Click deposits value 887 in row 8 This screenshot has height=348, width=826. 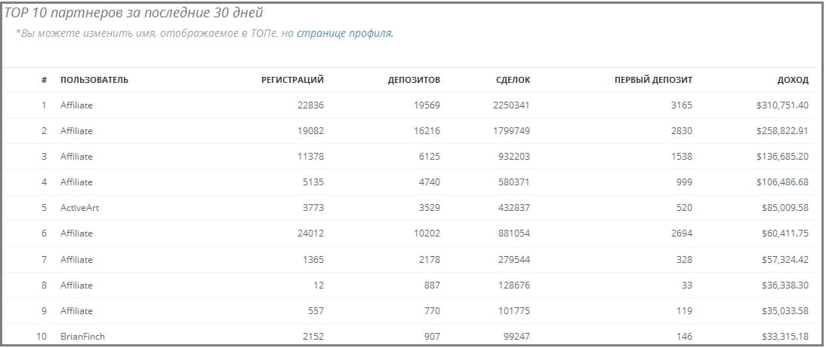coord(431,285)
